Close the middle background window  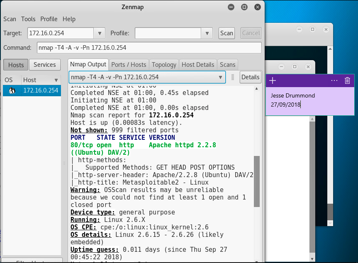308,67
